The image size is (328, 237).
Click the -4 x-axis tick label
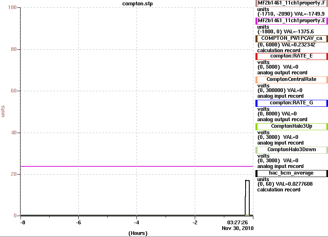pos(137,223)
